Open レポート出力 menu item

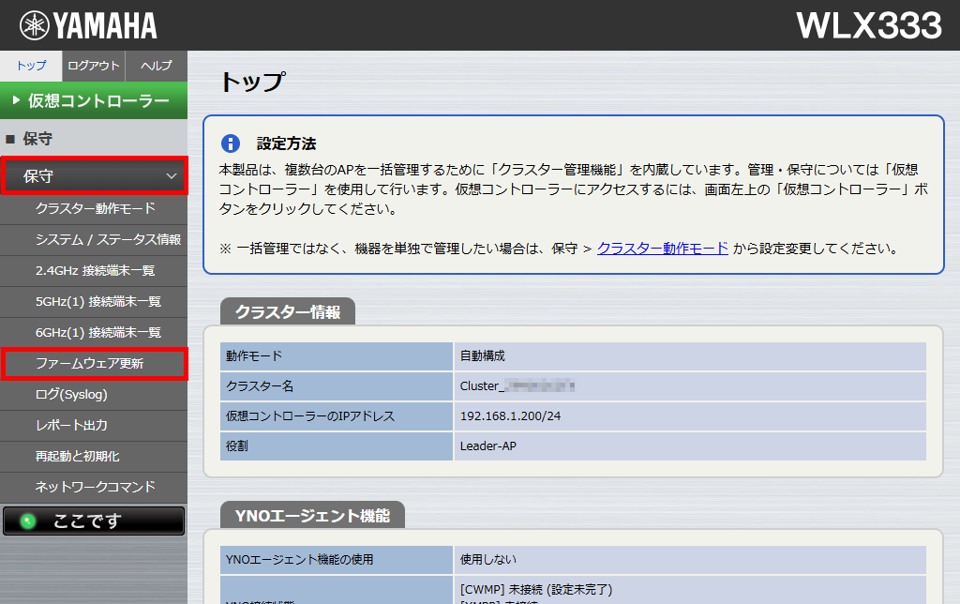(x=94, y=425)
